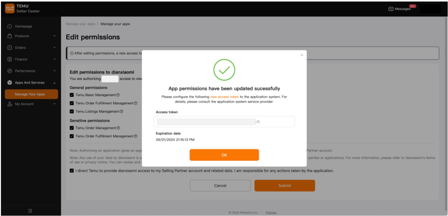Uncheck the Temu Basic Management checkbox

tap(72, 94)
